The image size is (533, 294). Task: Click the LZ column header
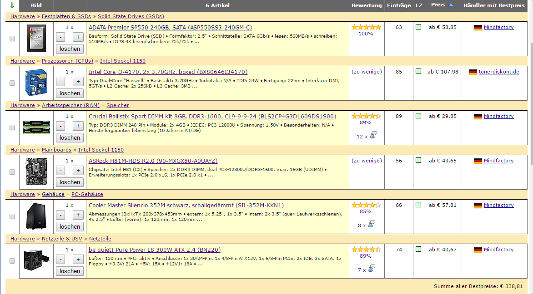click(419, 5)
